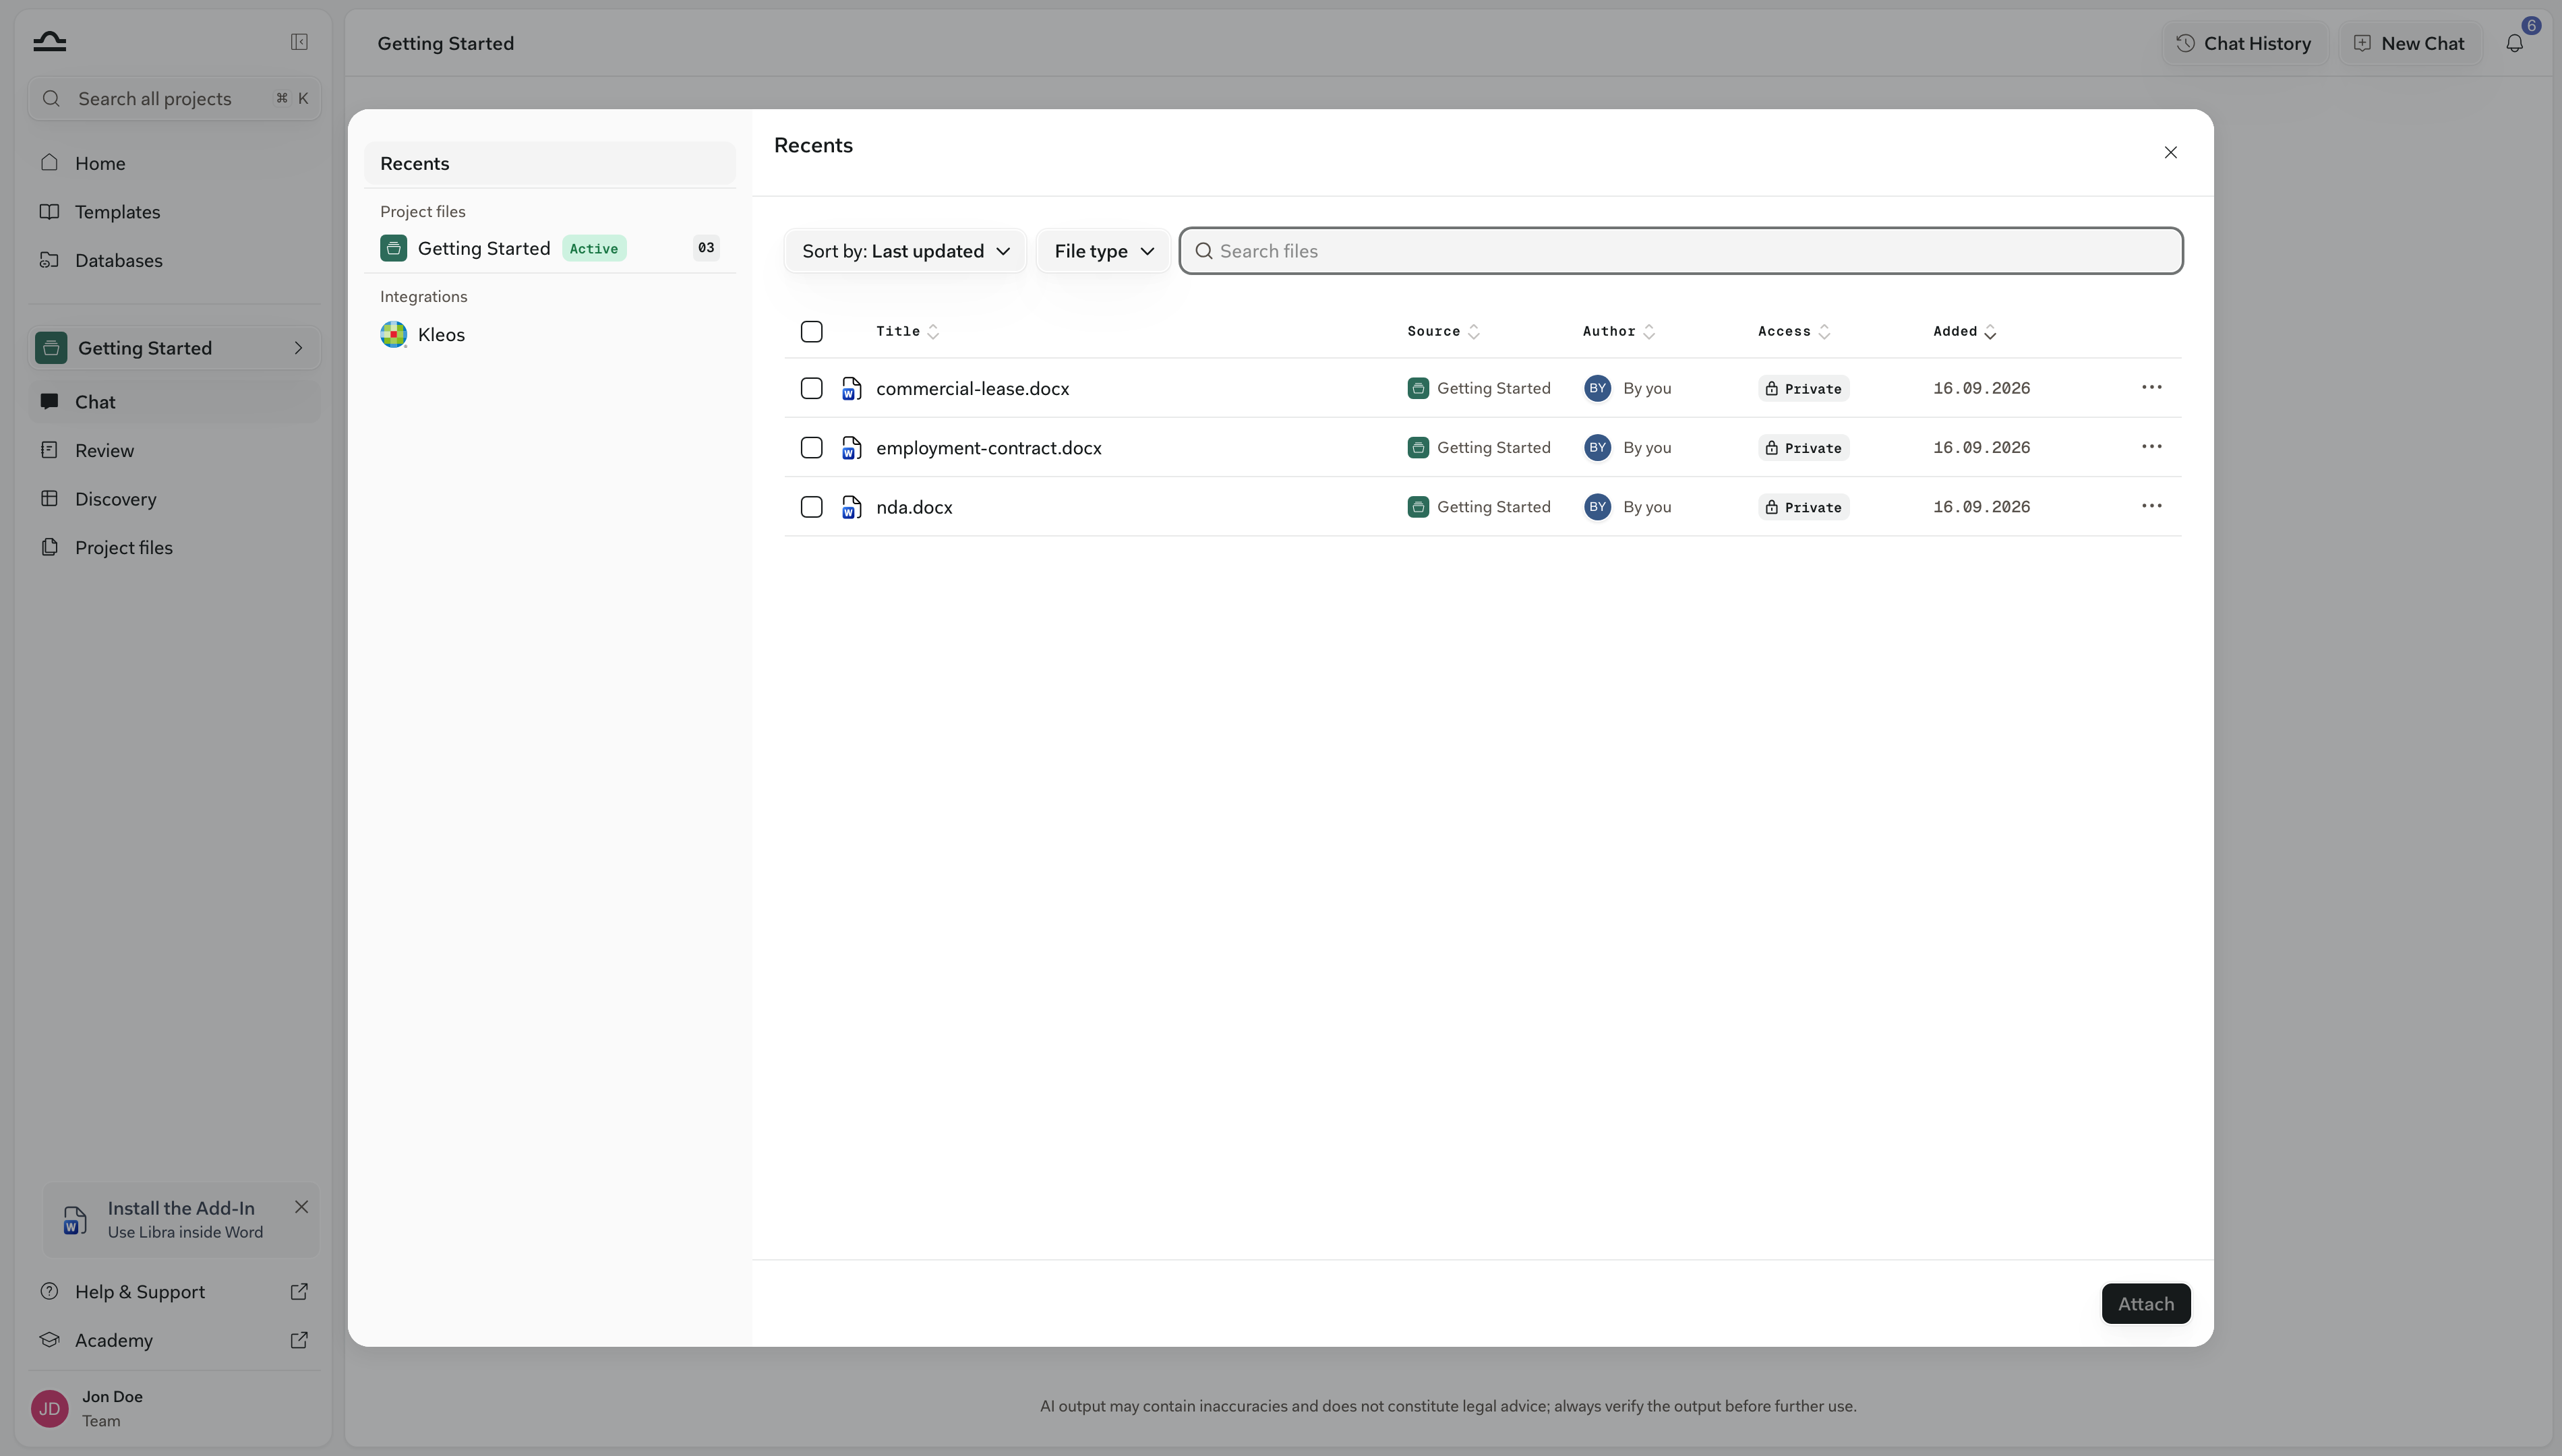The height and width of the screenshot is (1456, 2562).
Task: Expand the Getting Started project chevron
Action: (298, 348)
